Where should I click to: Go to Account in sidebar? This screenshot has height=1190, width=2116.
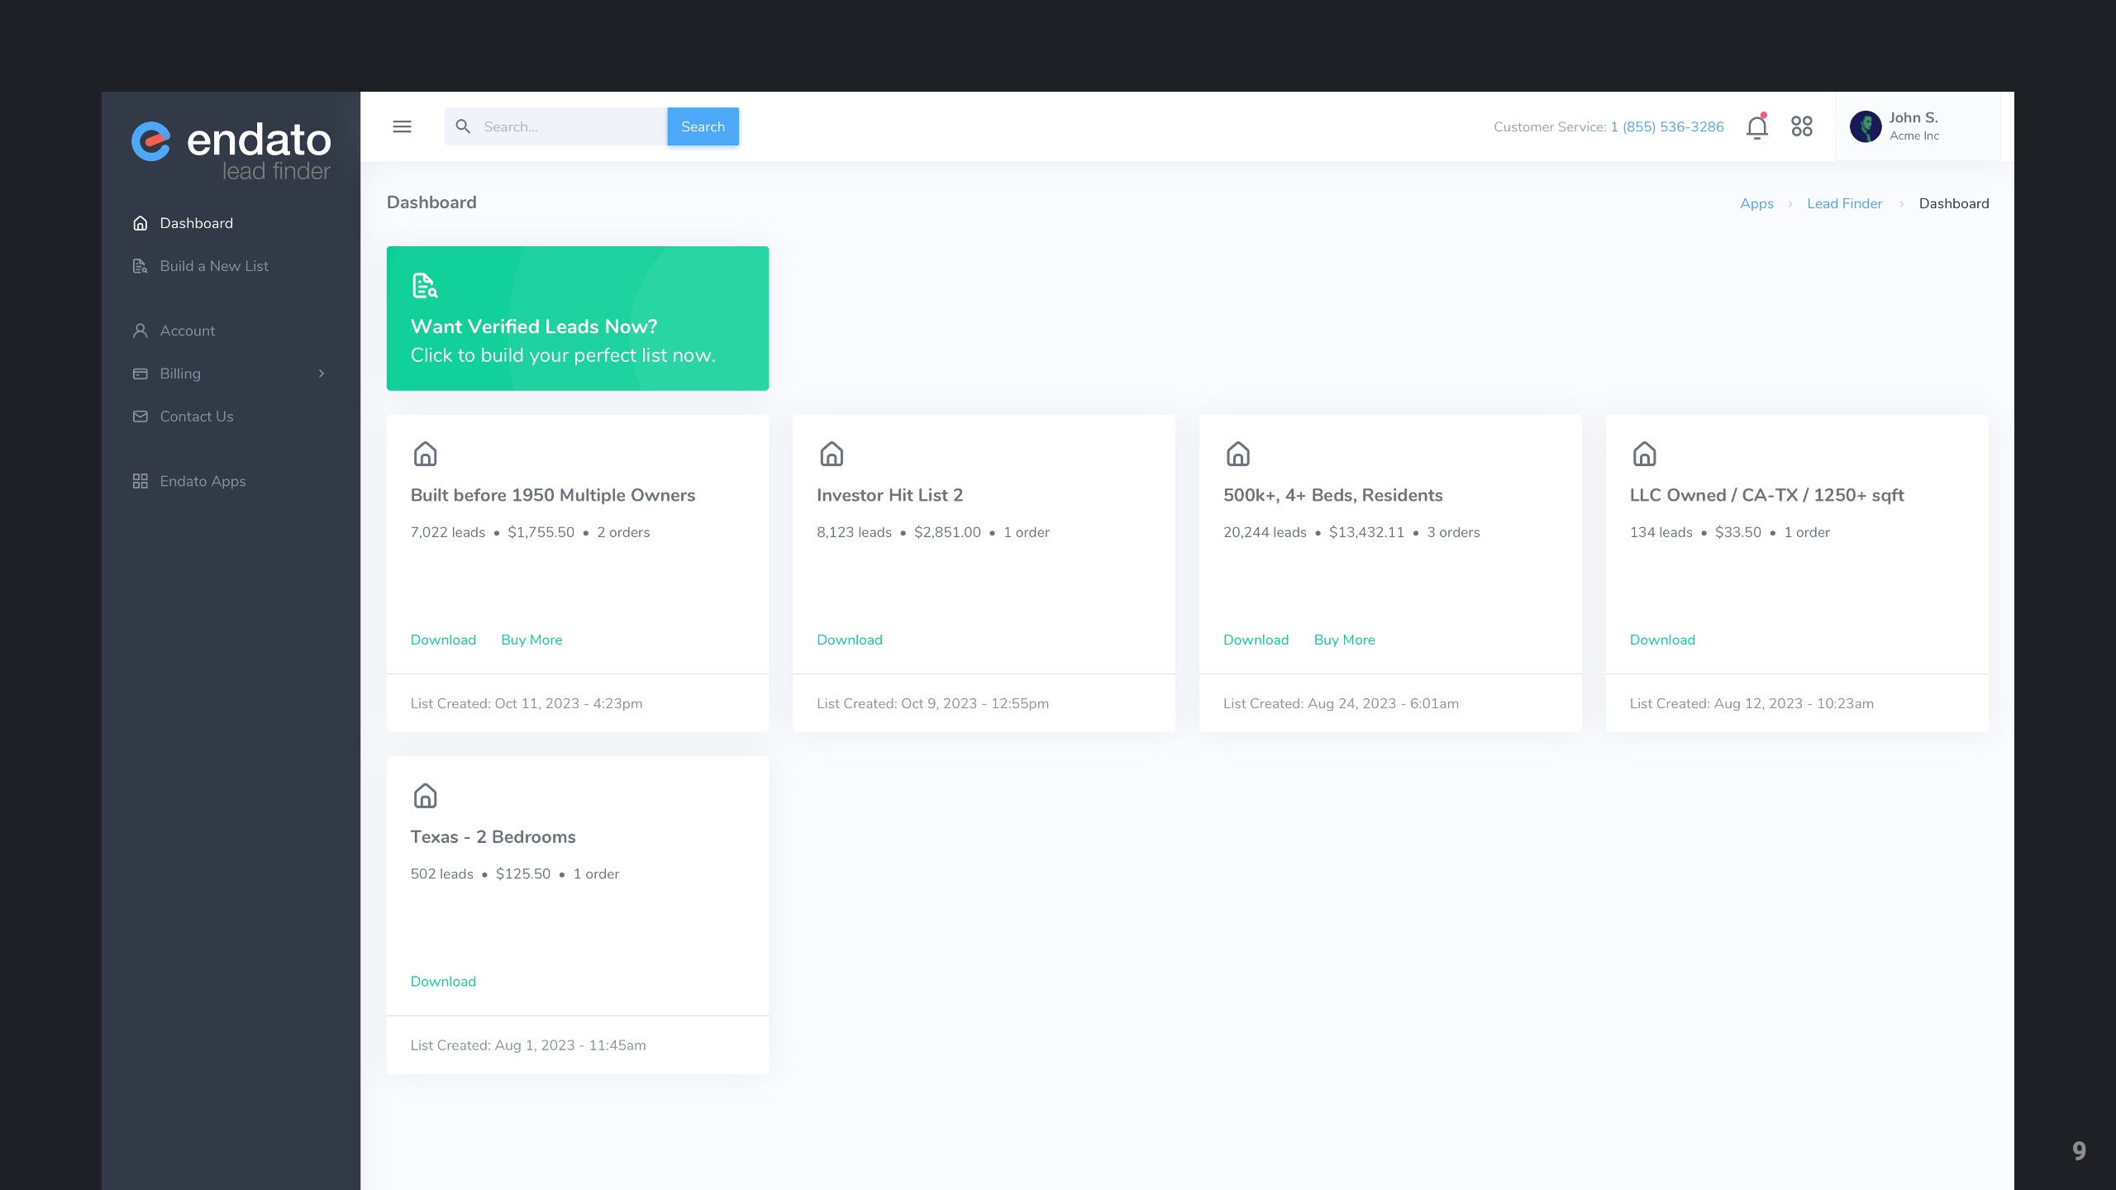pos(187,331)
